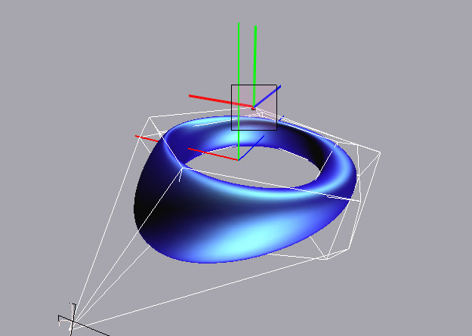
Task: Click the short red line left of torus
Action: (147, 138)
